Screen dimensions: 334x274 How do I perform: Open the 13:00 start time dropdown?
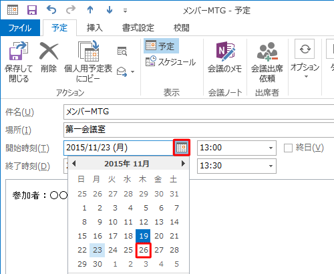point(271,148)
